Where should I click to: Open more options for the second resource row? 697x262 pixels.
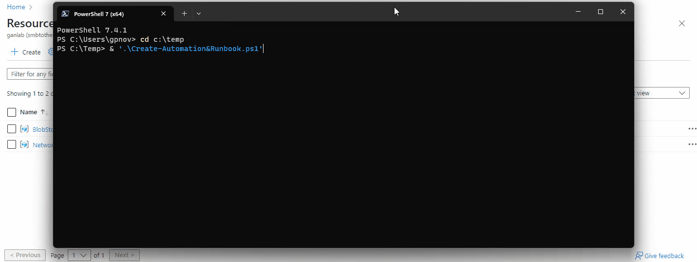point(692,145)
